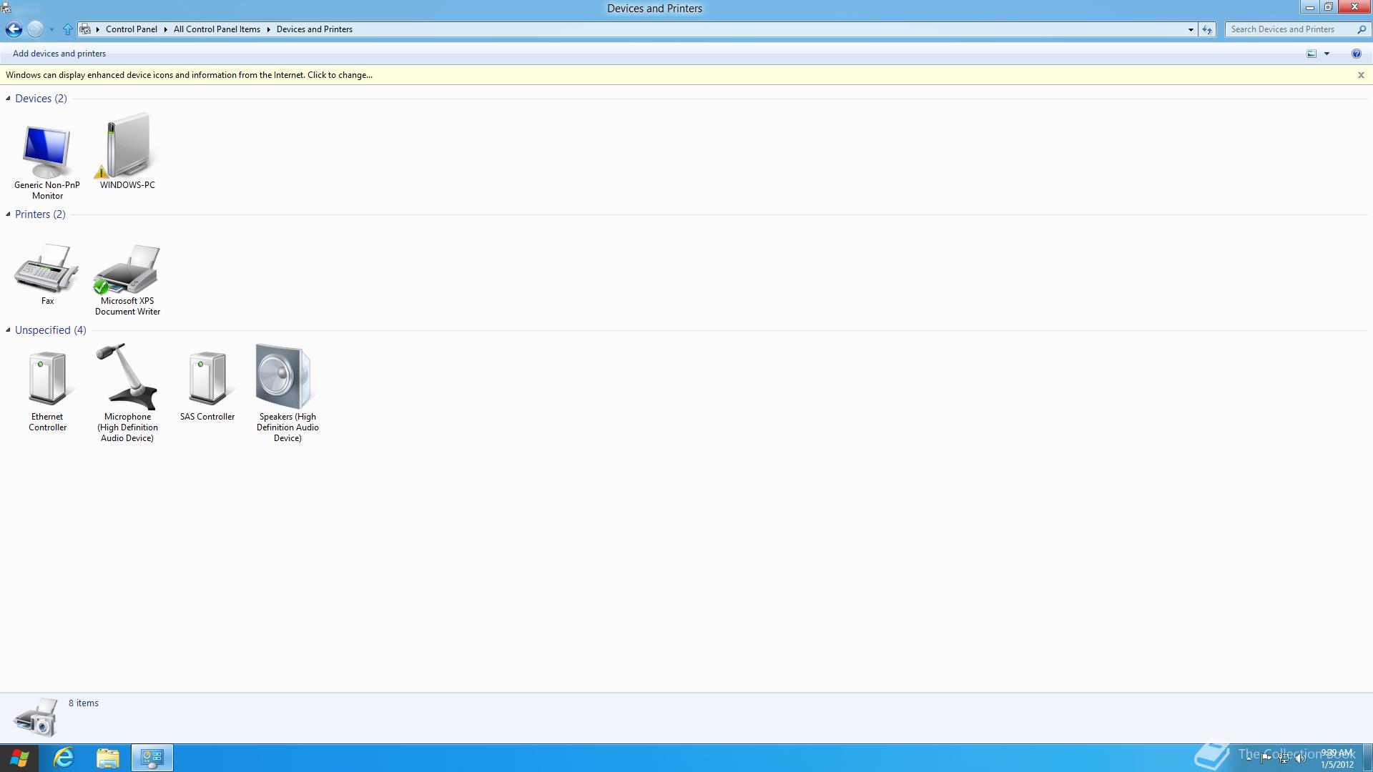The width and height of the screenshot is (1373, 772).
Task: Open the recent pages dropdown arrow
Action: 51,29
